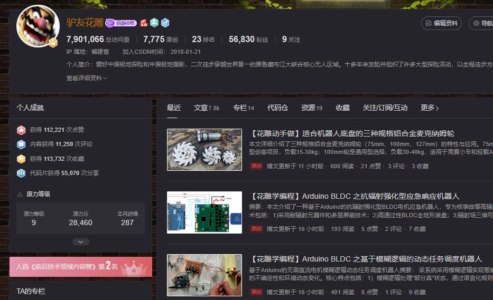Click the blue comments achievement icon
Screen dimensions: 493x300
click(21, 144)
